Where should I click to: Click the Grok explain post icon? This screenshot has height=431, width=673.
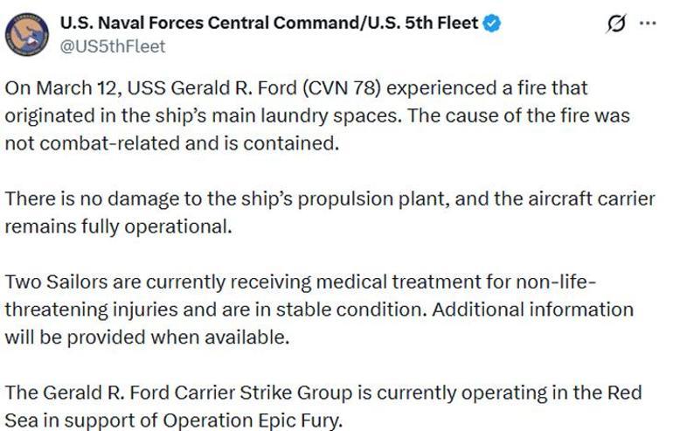click(x=616, y=24)
